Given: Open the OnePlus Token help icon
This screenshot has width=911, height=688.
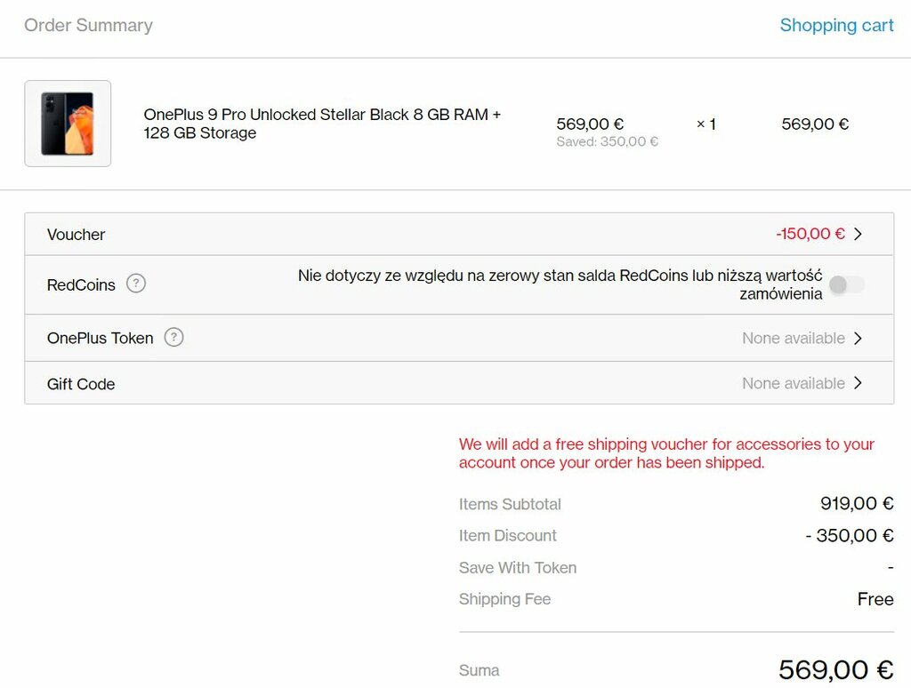Looking at the screenshot, I should click(x=173, y=337).
